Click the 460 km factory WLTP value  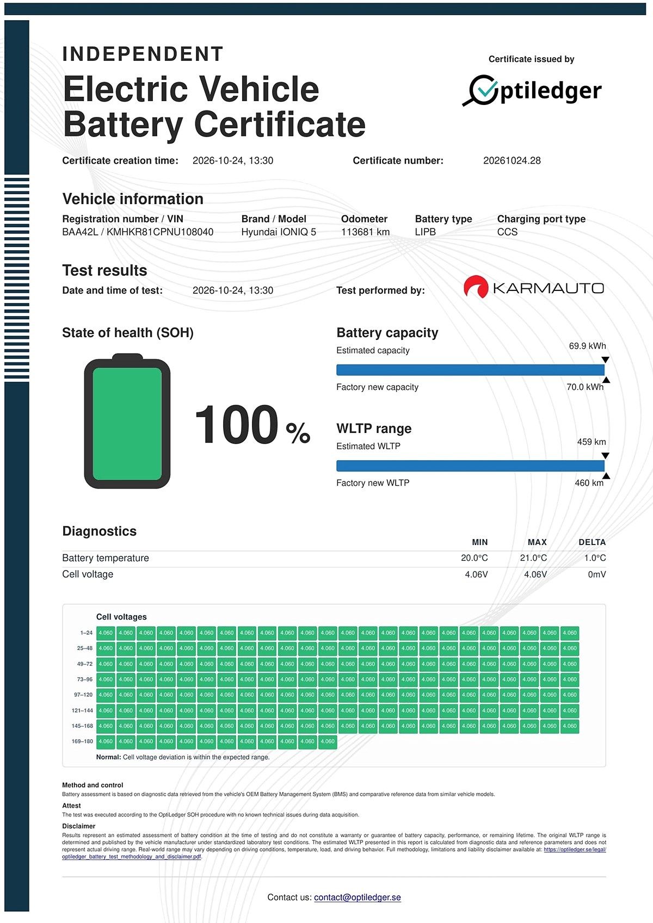tap(589, 483)
